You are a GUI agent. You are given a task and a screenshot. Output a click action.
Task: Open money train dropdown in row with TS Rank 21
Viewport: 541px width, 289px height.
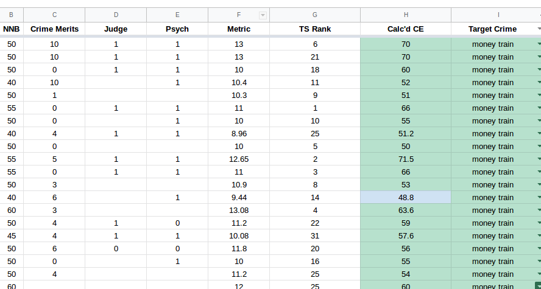pyautogui.click(x=539, y=57)
